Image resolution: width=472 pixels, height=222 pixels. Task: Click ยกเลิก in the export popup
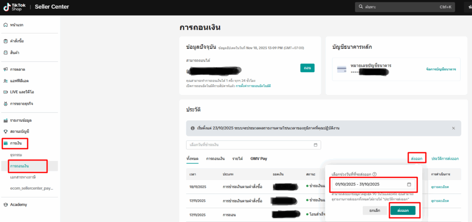pos(375,210)
